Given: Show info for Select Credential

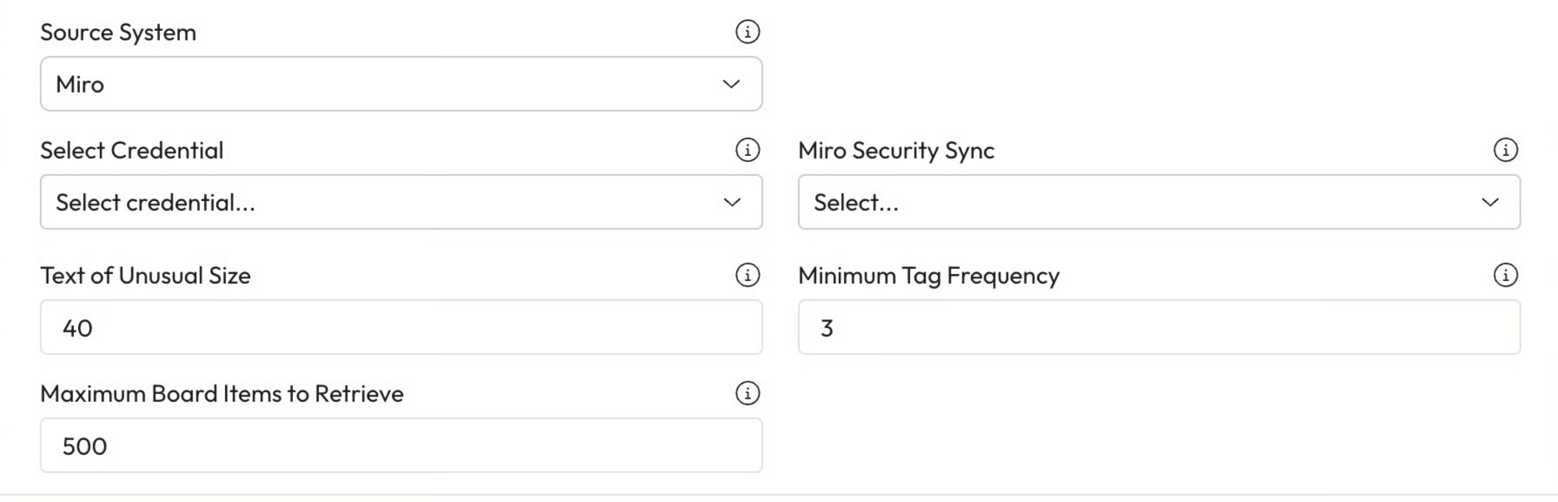Looking at the screenshot, I should tap(747, 150).
